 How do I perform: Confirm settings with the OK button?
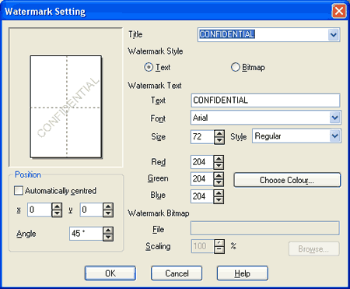tap(110, 273)
